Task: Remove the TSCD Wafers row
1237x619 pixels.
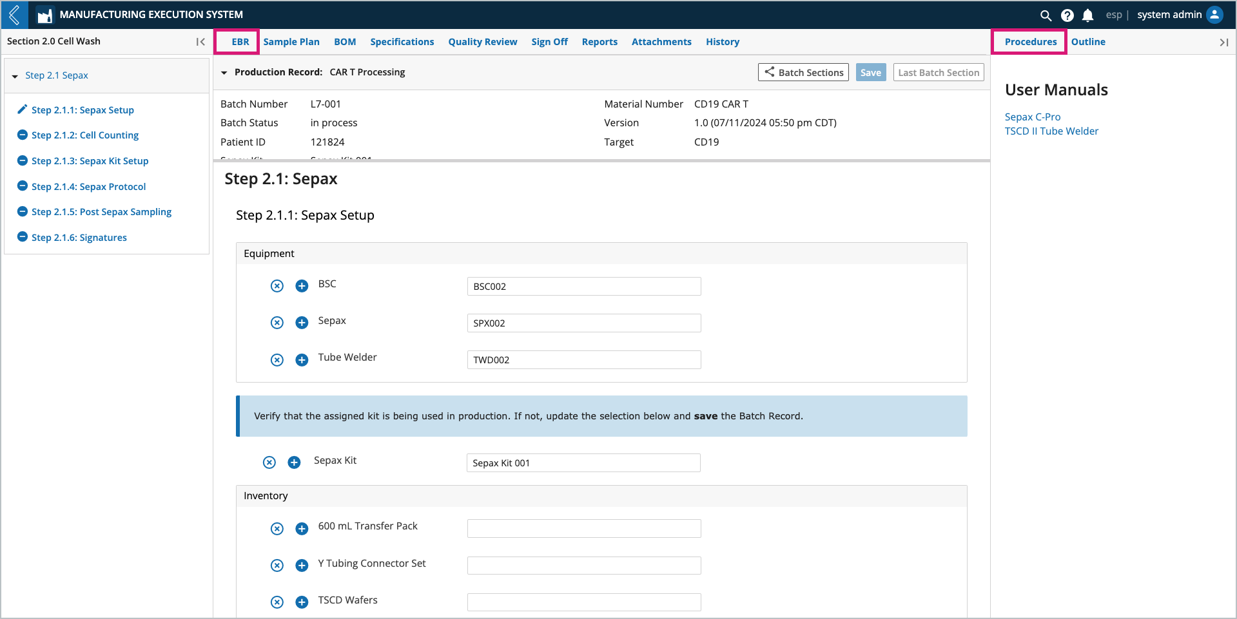Action: (x=277, y=602)
